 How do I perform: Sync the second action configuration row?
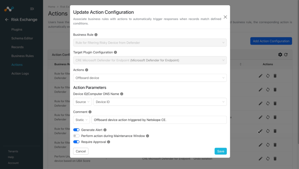(x=268, y=90)
